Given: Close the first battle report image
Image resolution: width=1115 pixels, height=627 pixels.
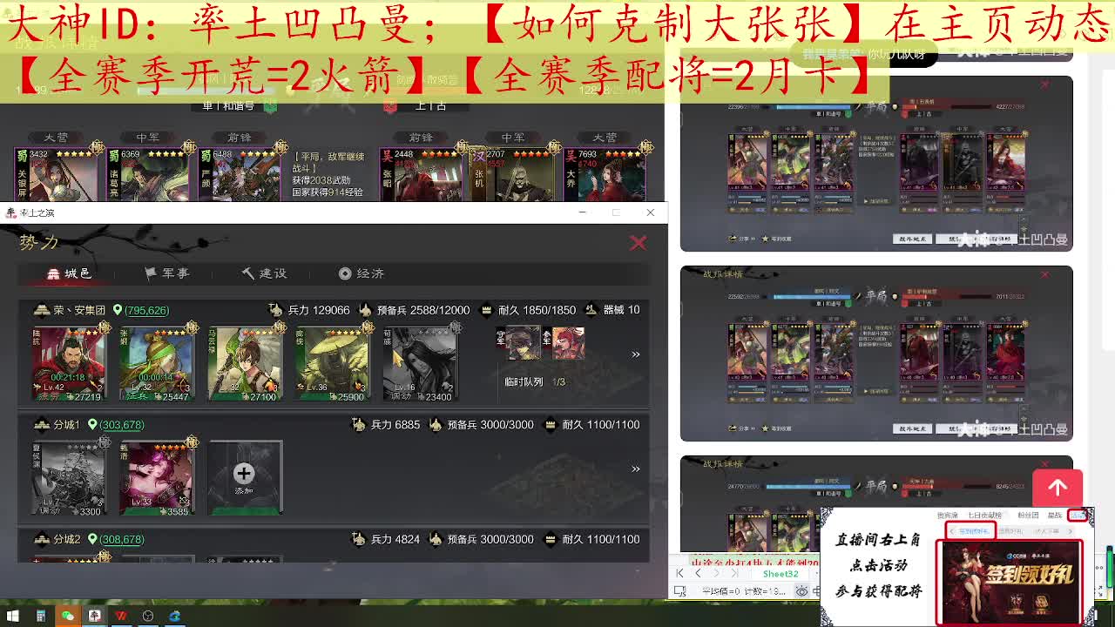Looking at the screenshot, I should (x=1044, y=84).
